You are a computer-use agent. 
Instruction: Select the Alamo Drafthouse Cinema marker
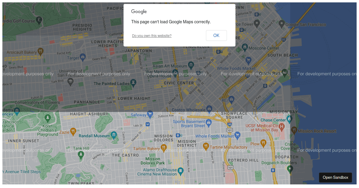180,171
